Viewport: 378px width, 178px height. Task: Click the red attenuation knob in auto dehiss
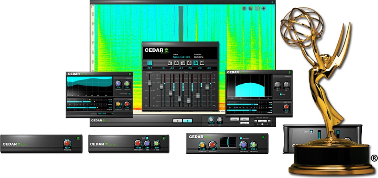click(x=138, y=143)
